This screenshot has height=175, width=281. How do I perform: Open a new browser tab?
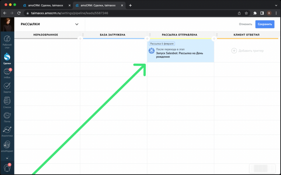[x=130, y=5]
